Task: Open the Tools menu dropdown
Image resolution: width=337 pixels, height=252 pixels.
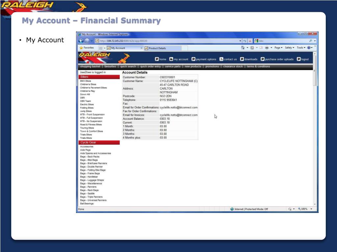Action: click(x=301, y=48)
